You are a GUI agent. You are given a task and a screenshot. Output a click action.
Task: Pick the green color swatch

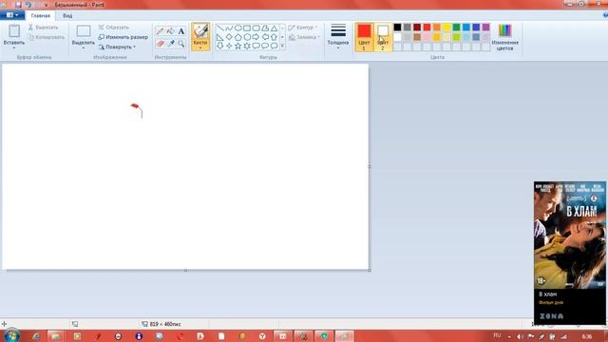pos(456,28)
